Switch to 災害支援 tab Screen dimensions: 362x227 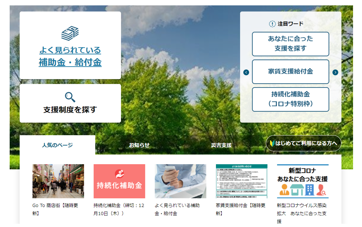221,145
